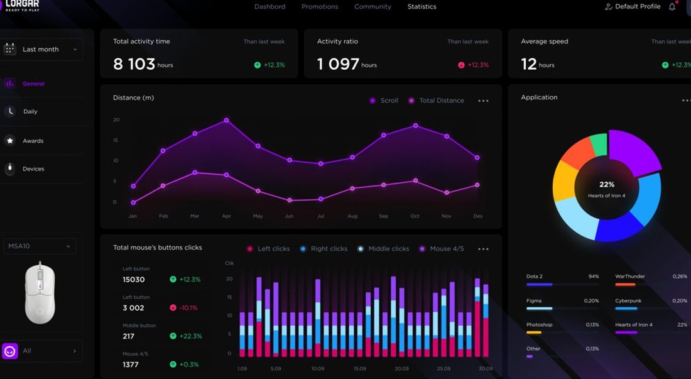Expand the All row chevron
This screenshot has width=691, height=379.
[75, 351]
